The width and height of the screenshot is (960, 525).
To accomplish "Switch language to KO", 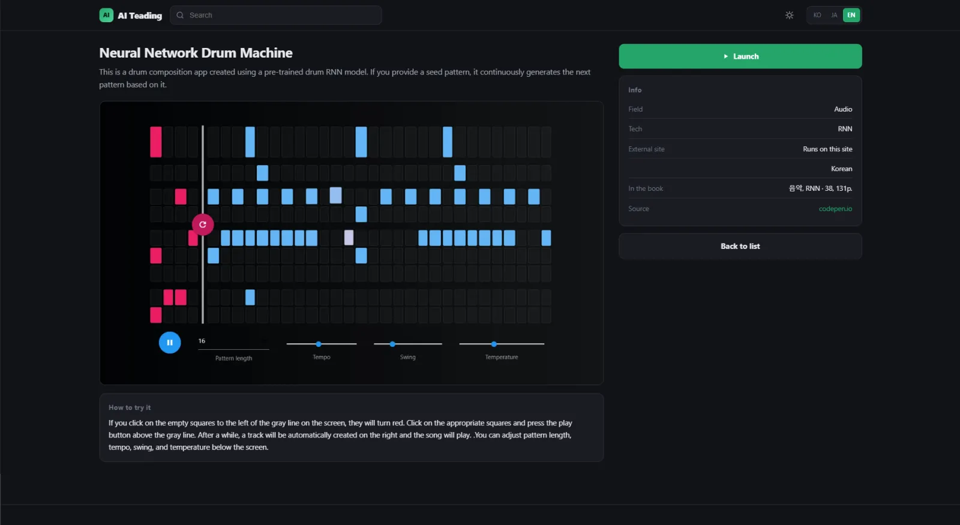I will [817, 15].
